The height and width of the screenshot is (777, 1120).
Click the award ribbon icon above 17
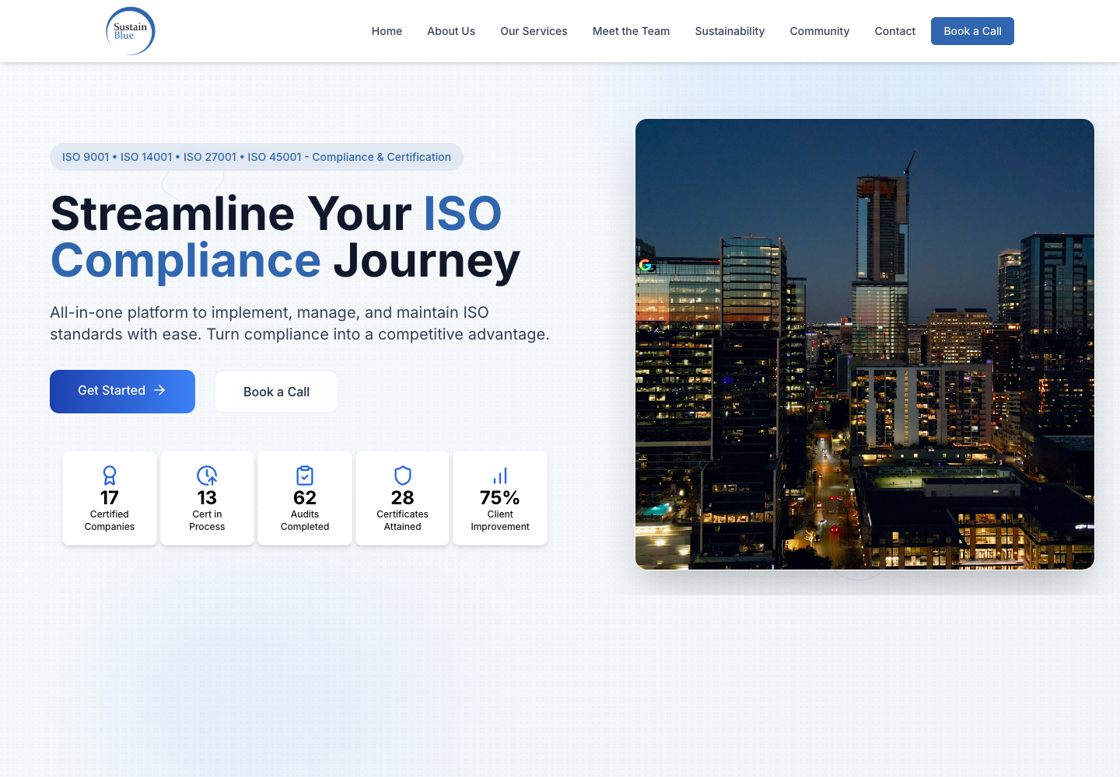pos(110,476)
